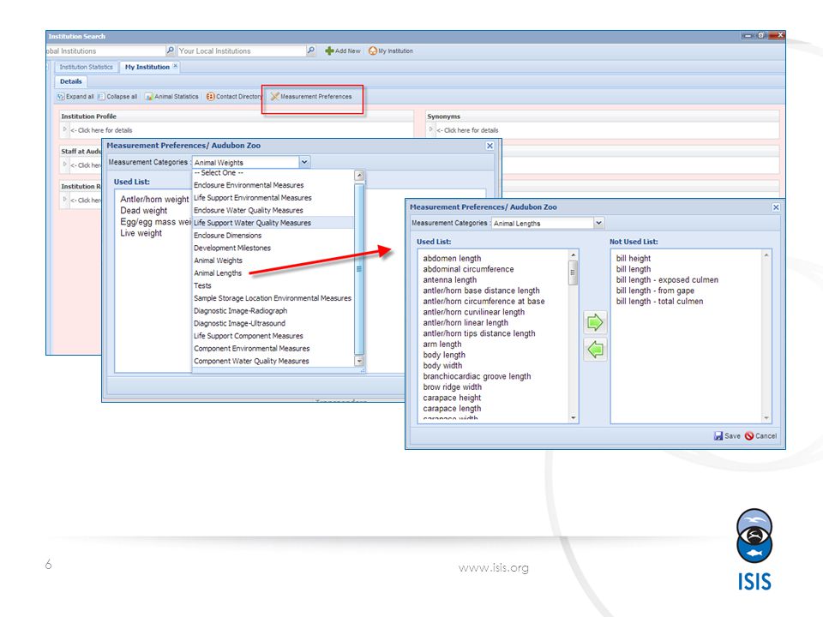Move item to Used with left arrow
This screenshot has width=823, height=617.
tap(595, 350)
